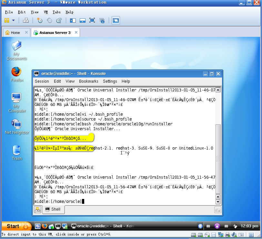This screenshot has height=239, width=262.
Task: Toggle the network adapter status icon
Action: tap(221, 235)
